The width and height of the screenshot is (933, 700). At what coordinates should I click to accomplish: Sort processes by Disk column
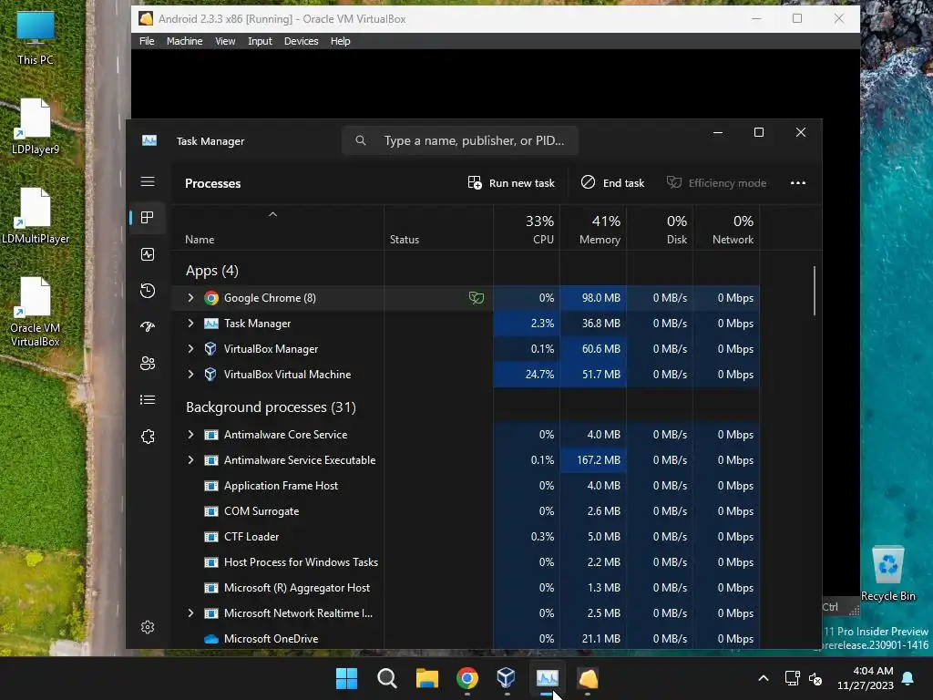click(660, 229)
